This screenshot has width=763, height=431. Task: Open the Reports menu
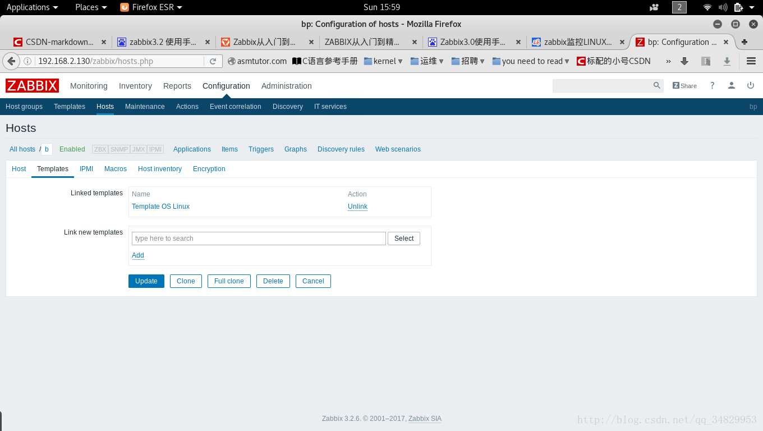(177, 86)
